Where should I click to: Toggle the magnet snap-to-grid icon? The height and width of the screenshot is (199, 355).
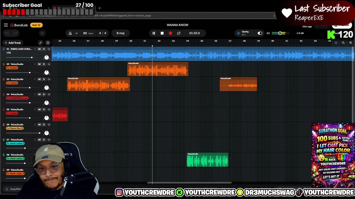point(336,43)
